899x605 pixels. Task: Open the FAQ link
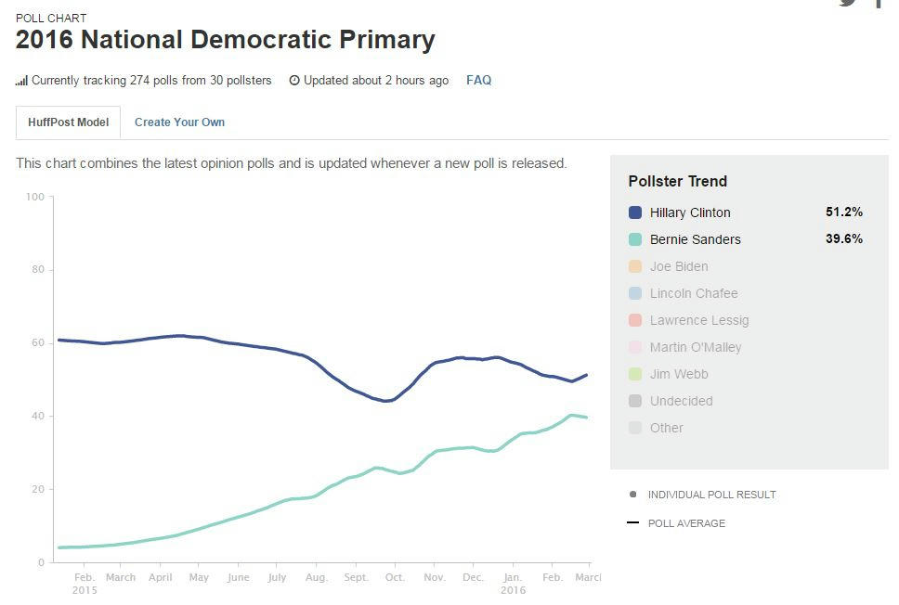(478, 81)
